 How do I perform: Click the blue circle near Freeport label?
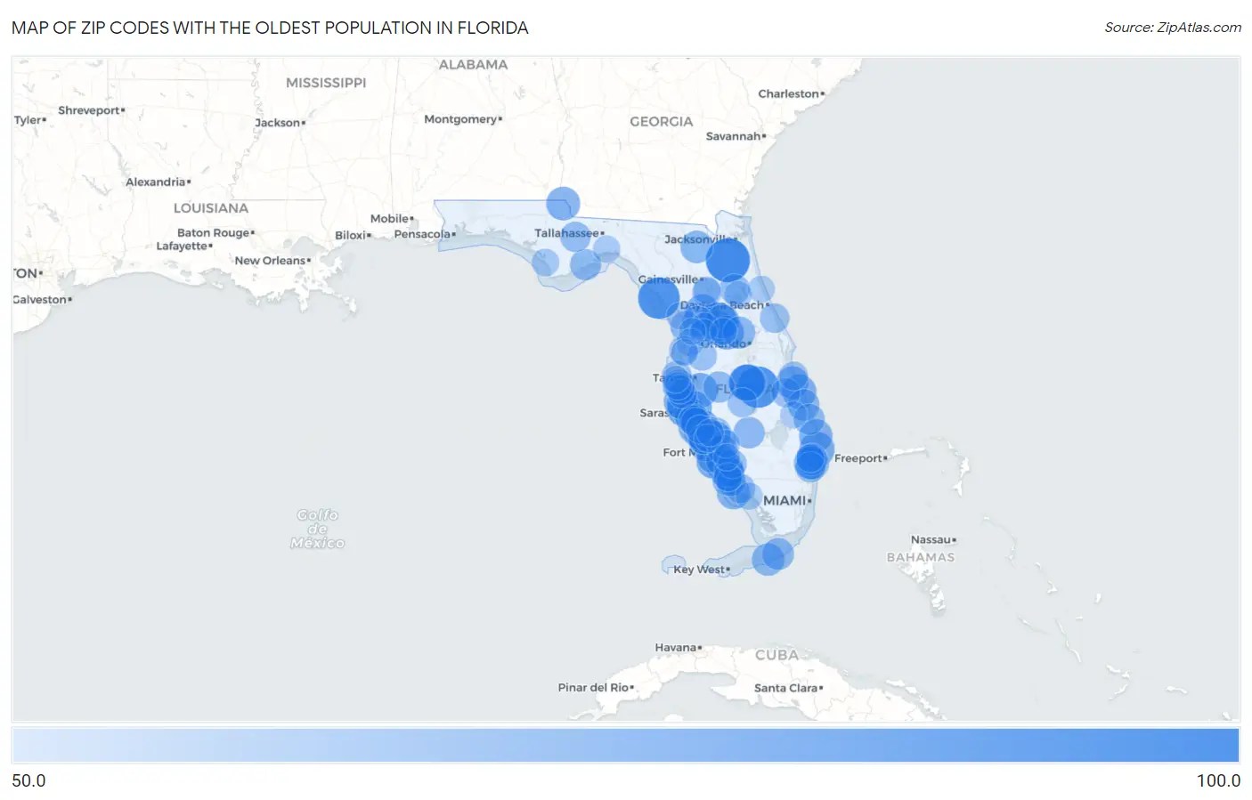click(810, 461)
